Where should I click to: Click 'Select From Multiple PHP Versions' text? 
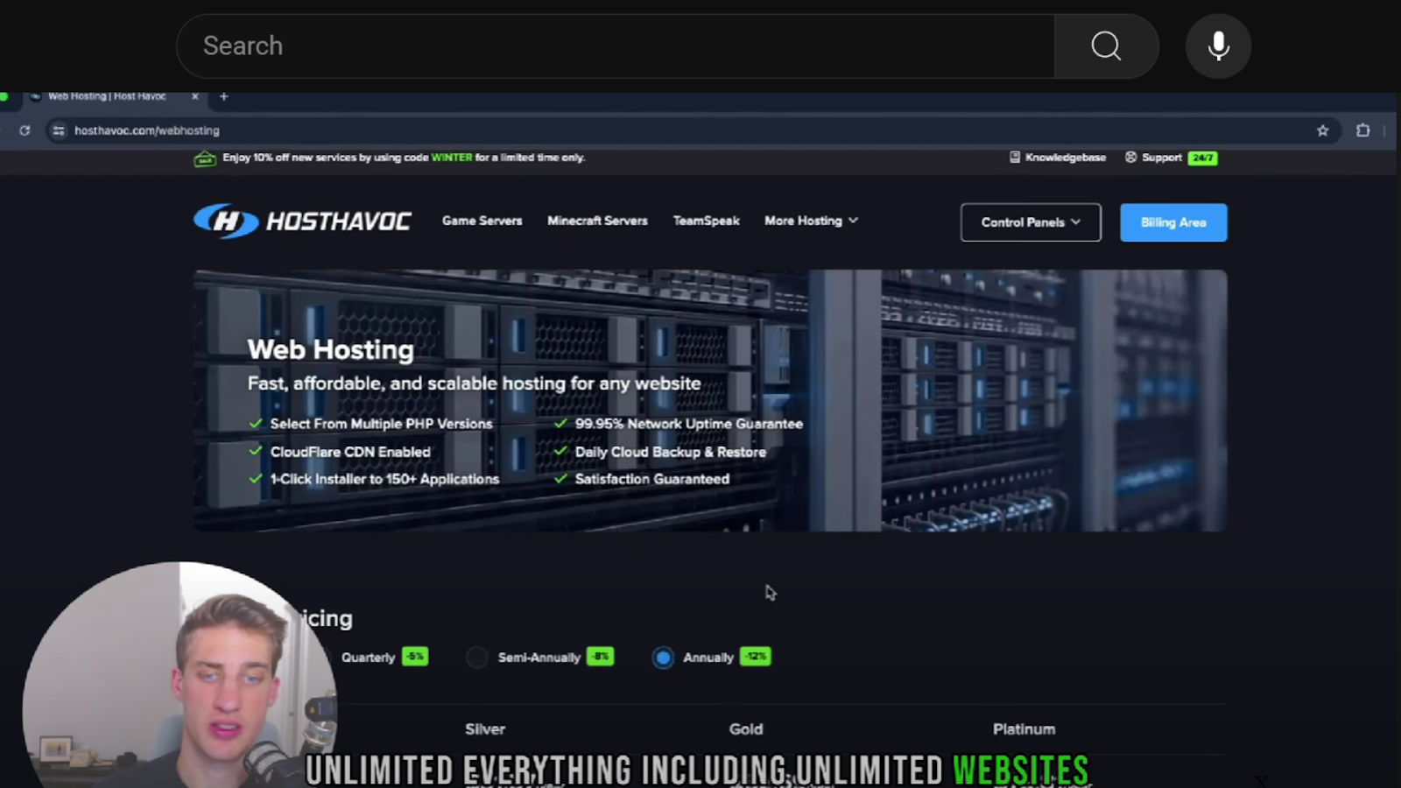381,424
